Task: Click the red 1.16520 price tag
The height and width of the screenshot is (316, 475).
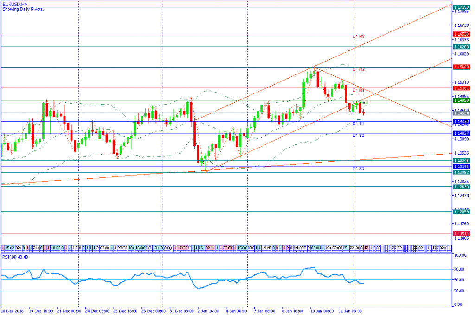Action: point(462,34)
